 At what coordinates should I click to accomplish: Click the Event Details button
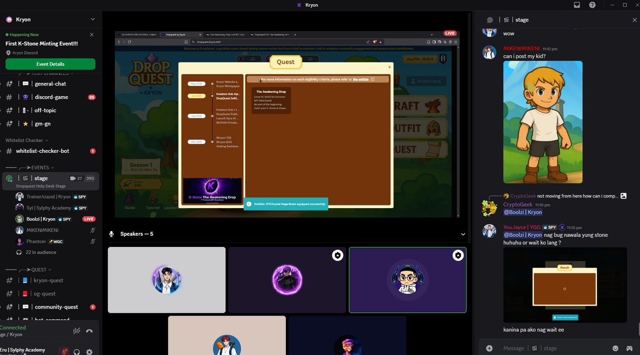(50, 64)
